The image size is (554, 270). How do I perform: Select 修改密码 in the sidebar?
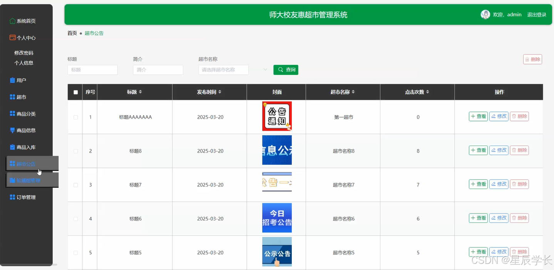pyautogui.click(x=24, y=53)
